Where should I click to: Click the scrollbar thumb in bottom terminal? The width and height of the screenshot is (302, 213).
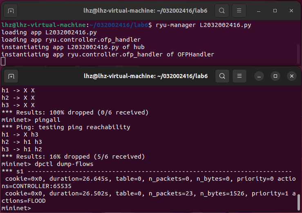[299, 200]
